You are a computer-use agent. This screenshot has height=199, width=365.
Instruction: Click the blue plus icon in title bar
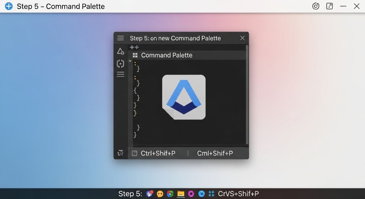[9, 6]
